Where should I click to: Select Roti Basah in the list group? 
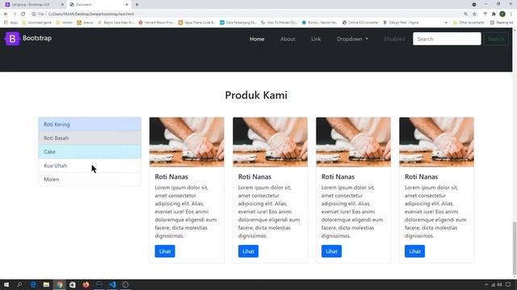point(90,138)
